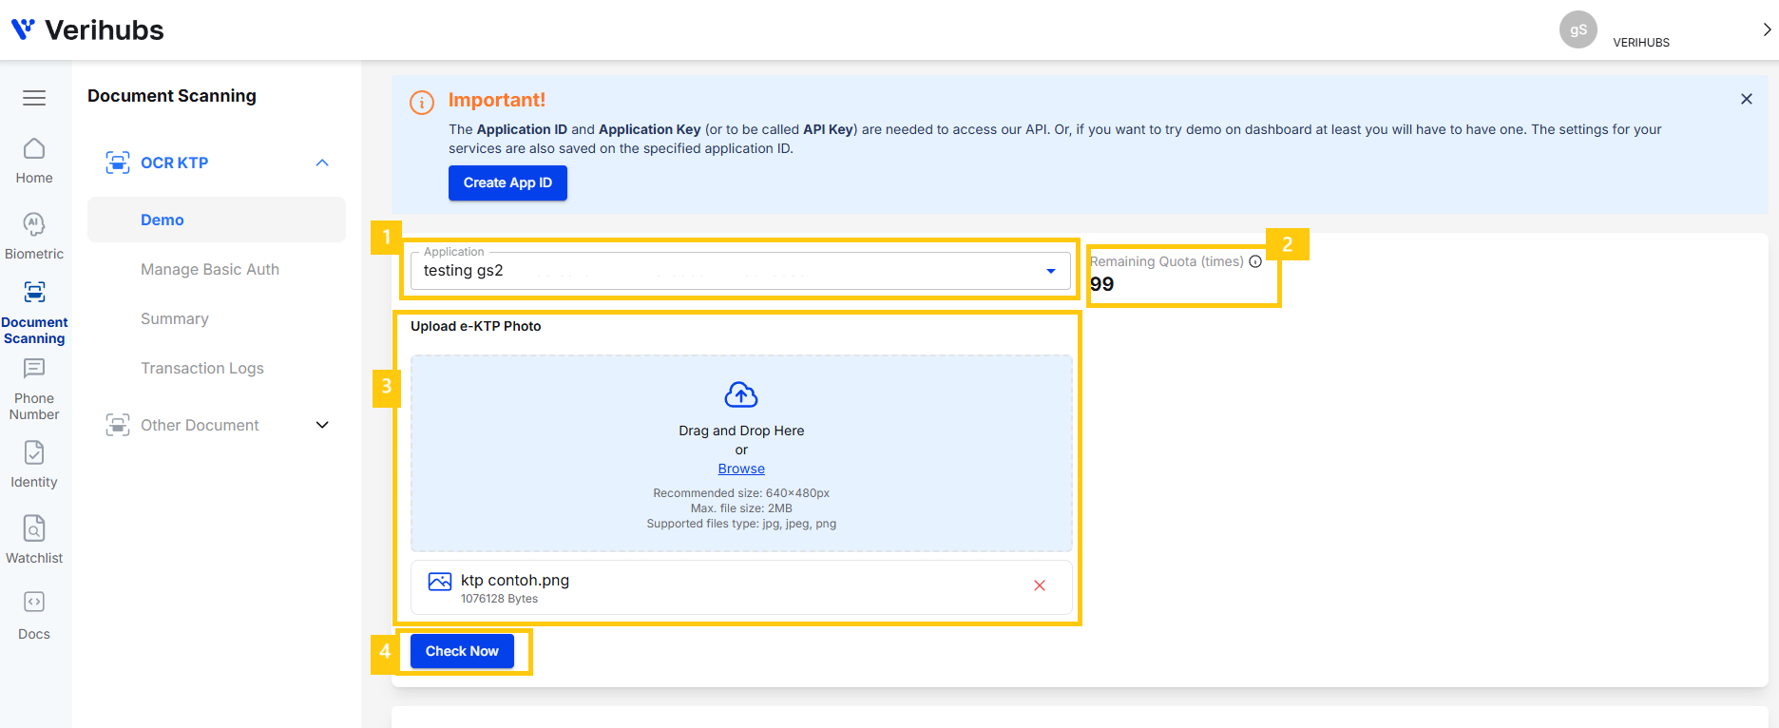Click the cloud upload icon
1779x728 pixels.
click(741, 394)
